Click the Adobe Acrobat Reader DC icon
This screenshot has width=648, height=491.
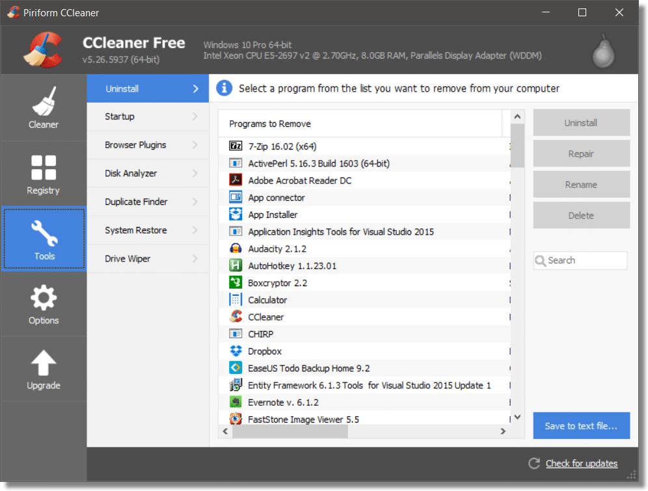pyautogui.click(x=236, y=180)
